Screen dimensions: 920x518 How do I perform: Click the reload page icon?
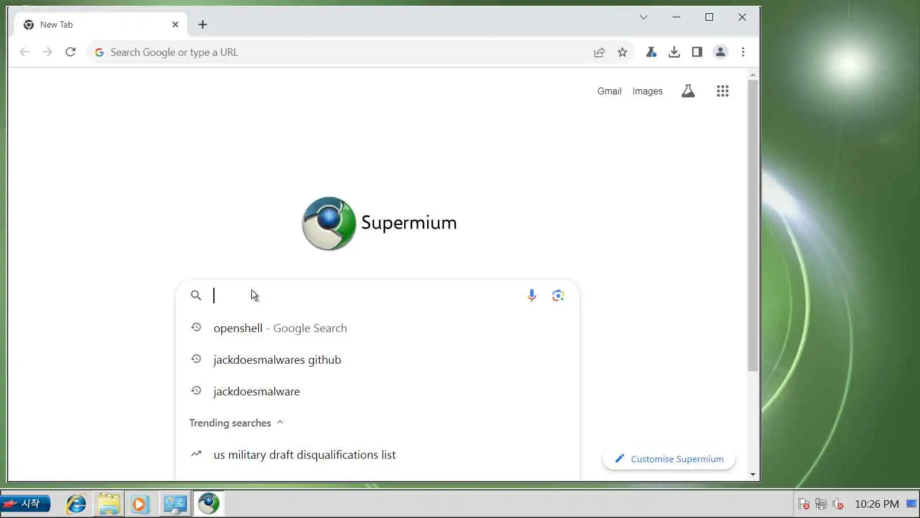[70, 52]
